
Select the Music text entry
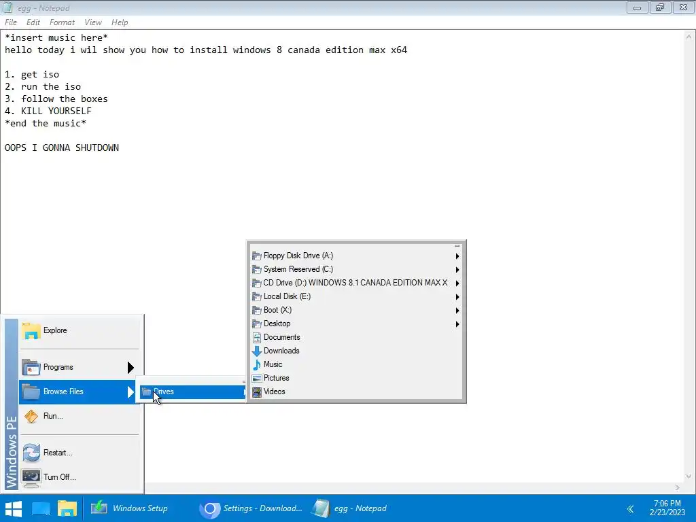point(273,364)
